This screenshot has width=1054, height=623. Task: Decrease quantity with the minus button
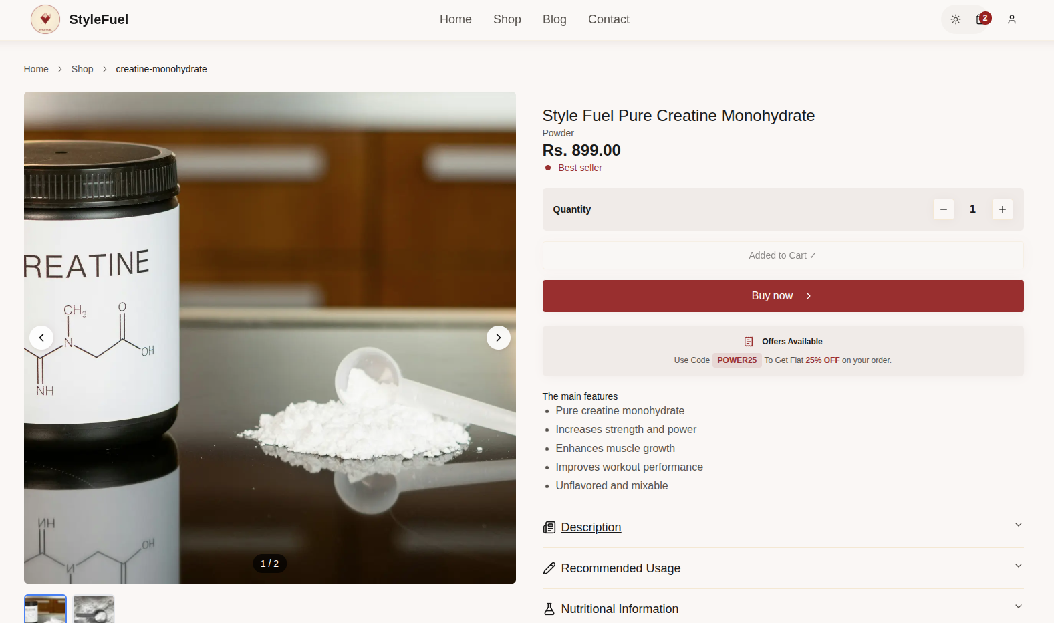coord(944,209)
